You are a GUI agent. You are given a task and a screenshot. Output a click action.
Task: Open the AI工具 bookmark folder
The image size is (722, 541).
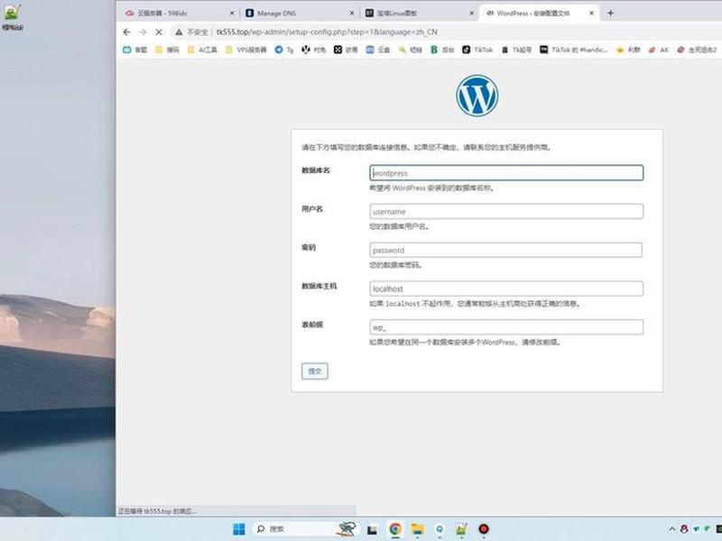click(x=202, y=50)
